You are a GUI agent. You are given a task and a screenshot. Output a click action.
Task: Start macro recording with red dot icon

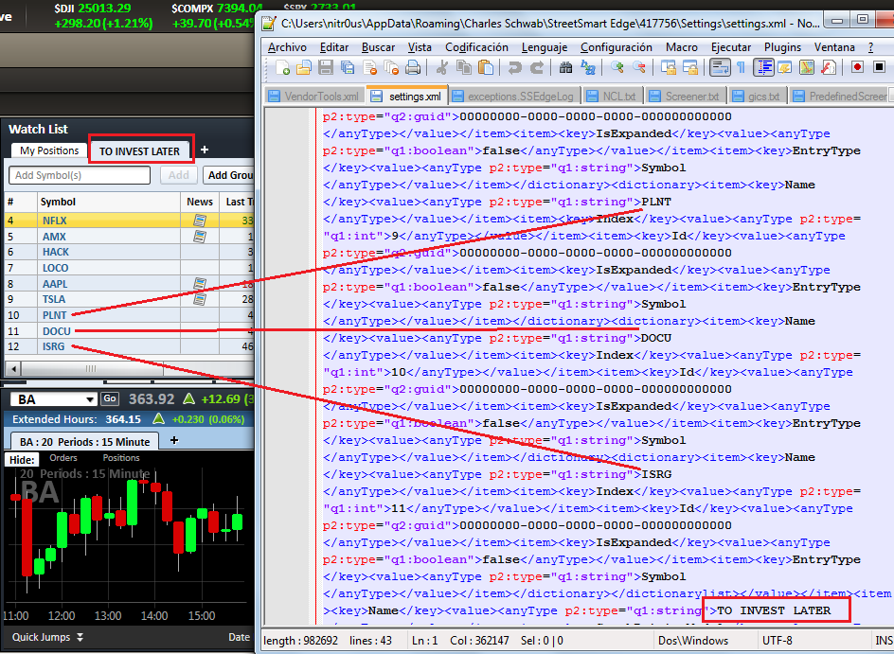(x=857, y=67)
